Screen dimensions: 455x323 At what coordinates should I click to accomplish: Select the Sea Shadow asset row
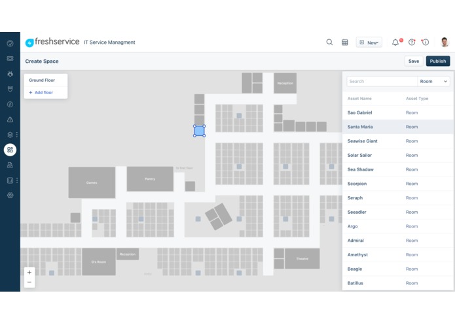[397, 169]
